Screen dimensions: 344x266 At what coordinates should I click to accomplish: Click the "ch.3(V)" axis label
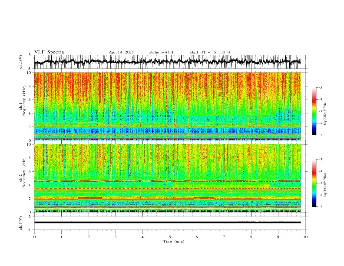pyautogui.click(x=21, y=223)
